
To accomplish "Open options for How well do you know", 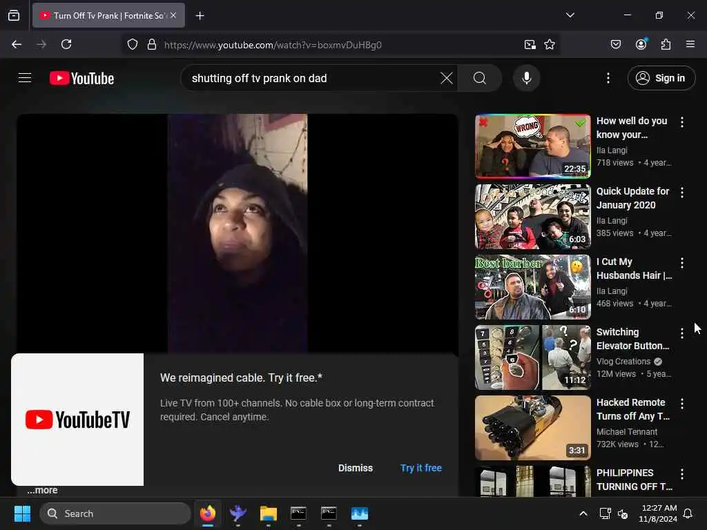I will [681, 121].
